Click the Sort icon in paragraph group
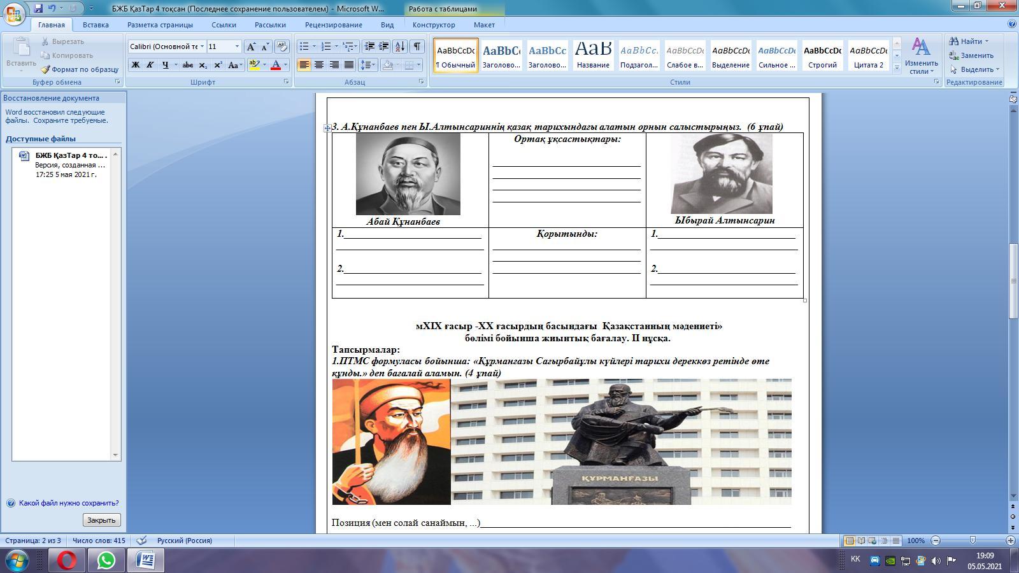The image size is (1019, 573). 399,46
